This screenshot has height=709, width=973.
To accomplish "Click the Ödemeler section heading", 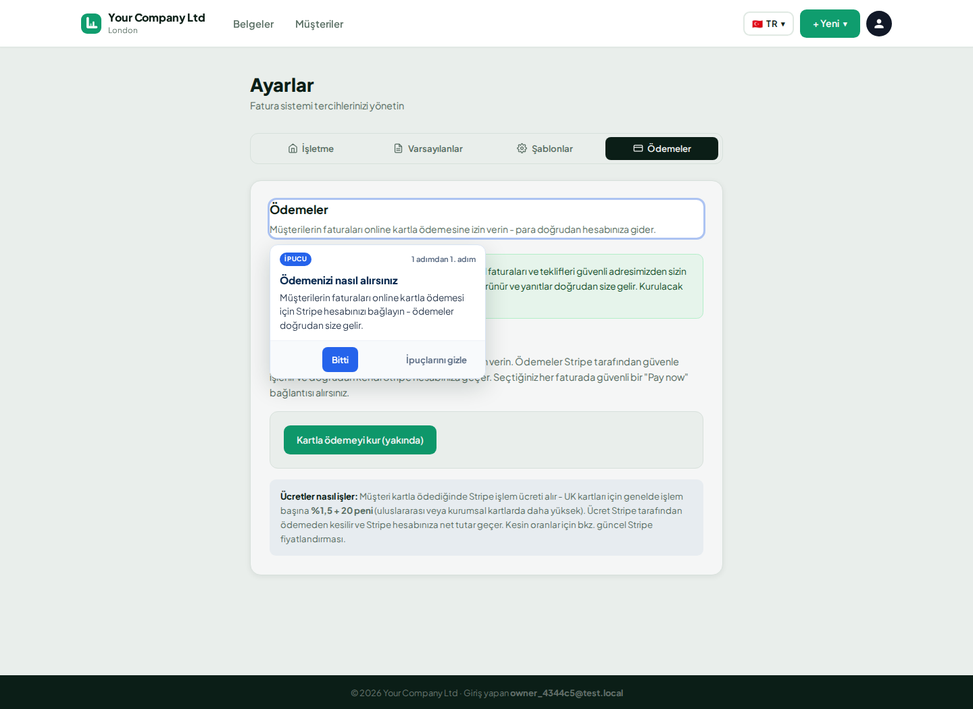I will coord(299,210).
